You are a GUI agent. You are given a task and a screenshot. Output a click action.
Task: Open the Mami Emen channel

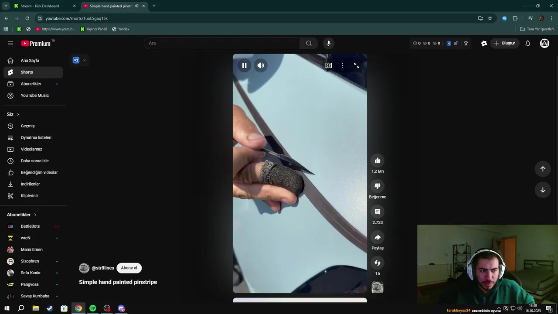pos(33,249)
